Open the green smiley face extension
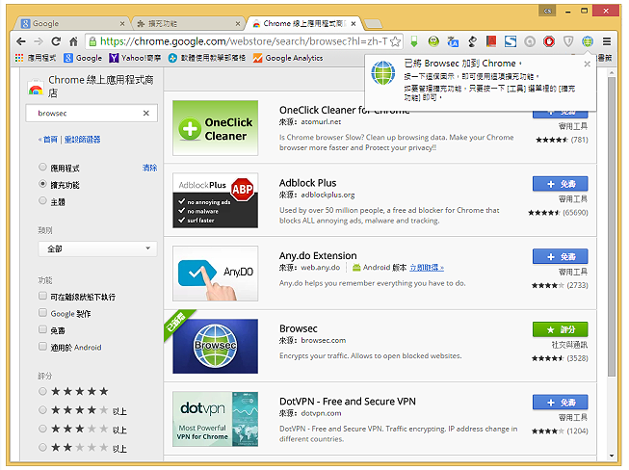Image resolution: width=629 pixels, height=470 pixels. click(433, 41)
